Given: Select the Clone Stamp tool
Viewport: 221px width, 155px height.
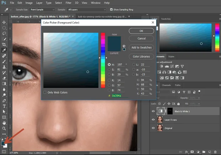Looking at the screenshot, I should 4,67.
